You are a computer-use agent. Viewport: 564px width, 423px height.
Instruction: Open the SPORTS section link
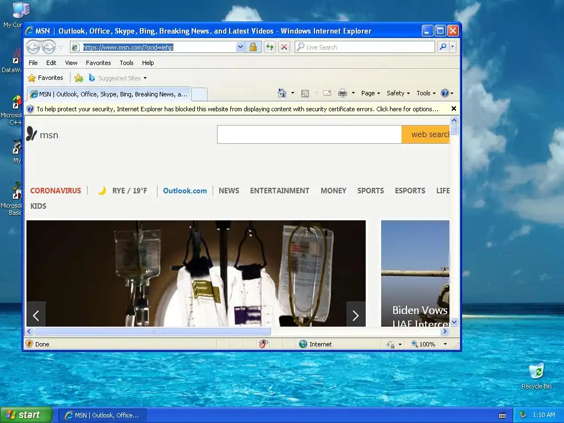coord(371,191)
